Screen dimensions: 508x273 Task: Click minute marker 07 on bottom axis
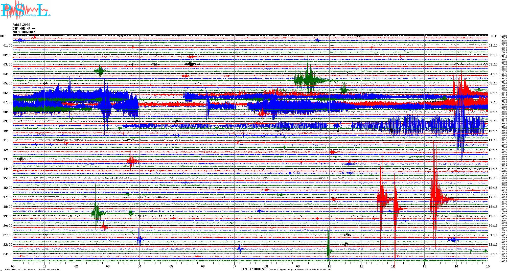coord(235,266)
